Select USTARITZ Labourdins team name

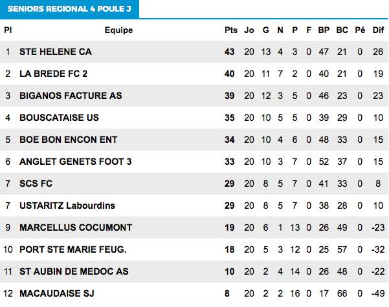67,206
